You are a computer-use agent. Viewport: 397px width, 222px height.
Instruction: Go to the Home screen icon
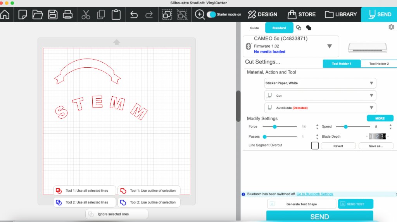(5, 14)
